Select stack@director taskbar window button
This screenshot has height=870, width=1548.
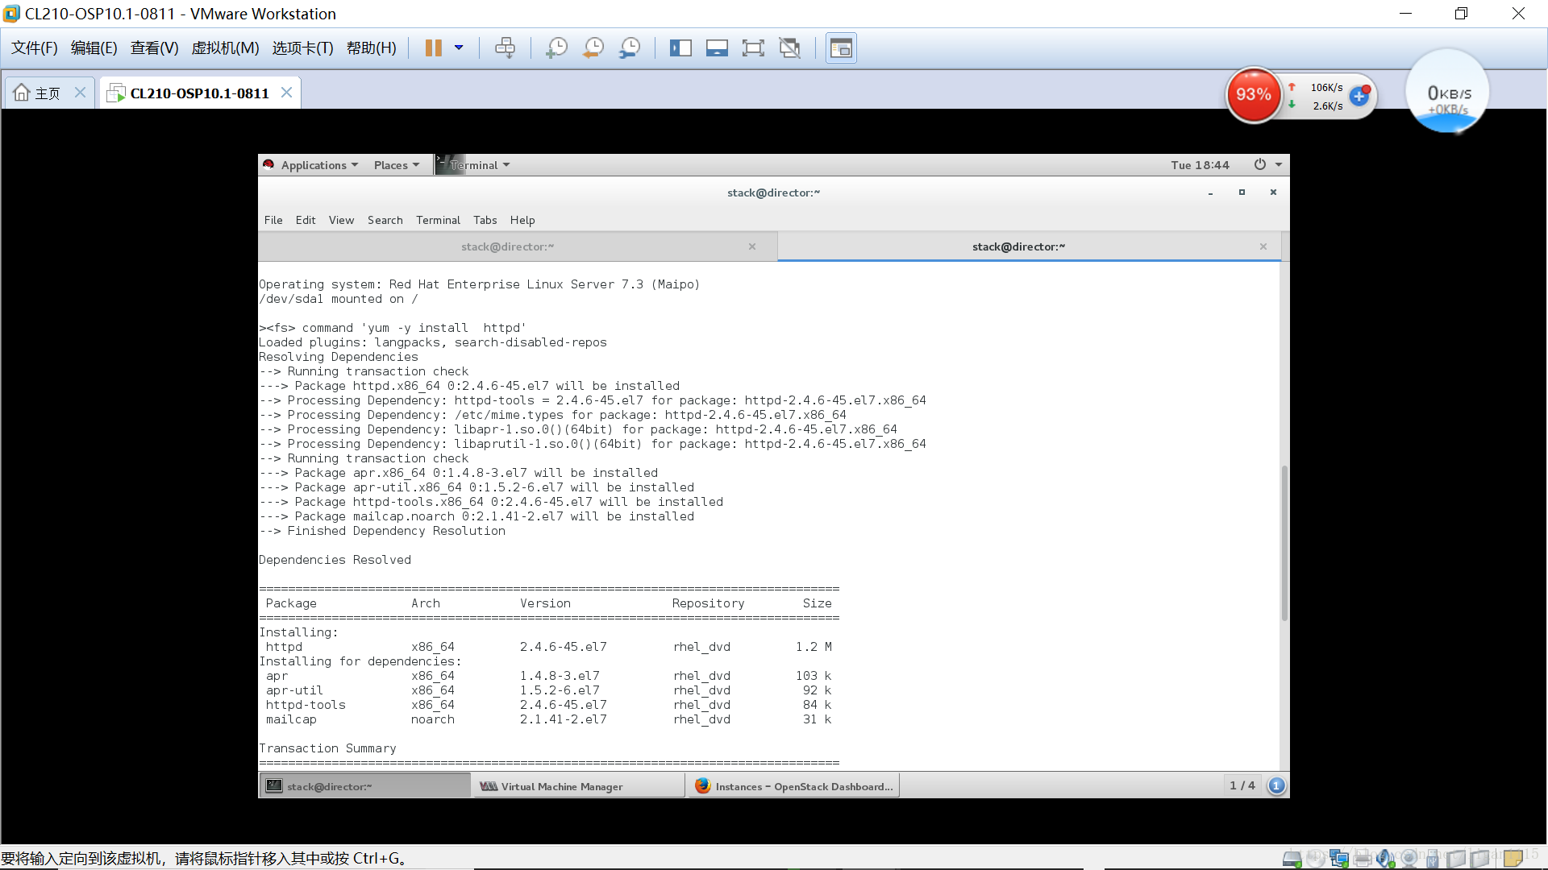click(365, 786)
